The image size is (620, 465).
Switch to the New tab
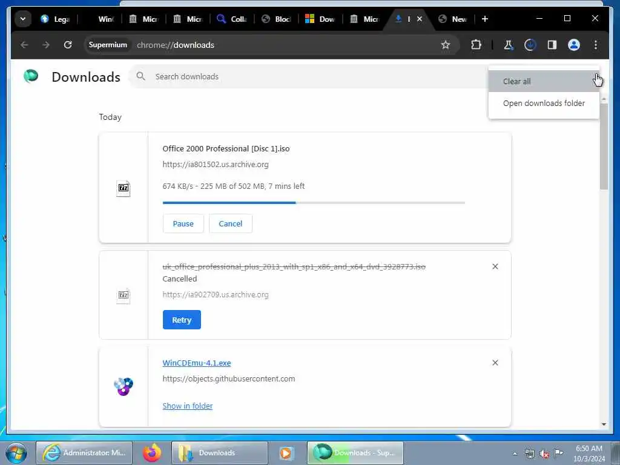(x=453, y=19)
